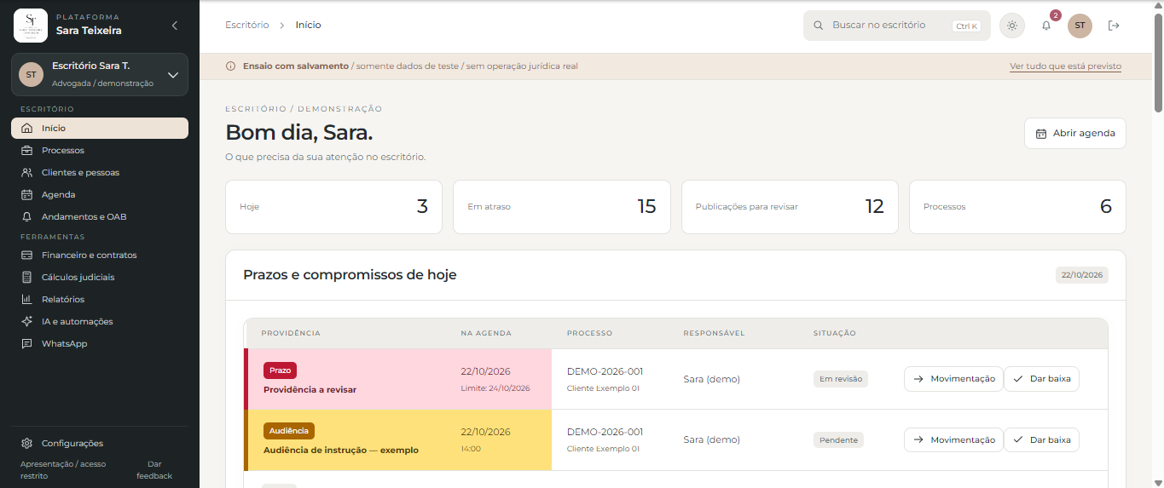This screenshot has height=488, width=1164.
Task: Open Financeiro e contratos menu item
Action: [x=100, y=255]
